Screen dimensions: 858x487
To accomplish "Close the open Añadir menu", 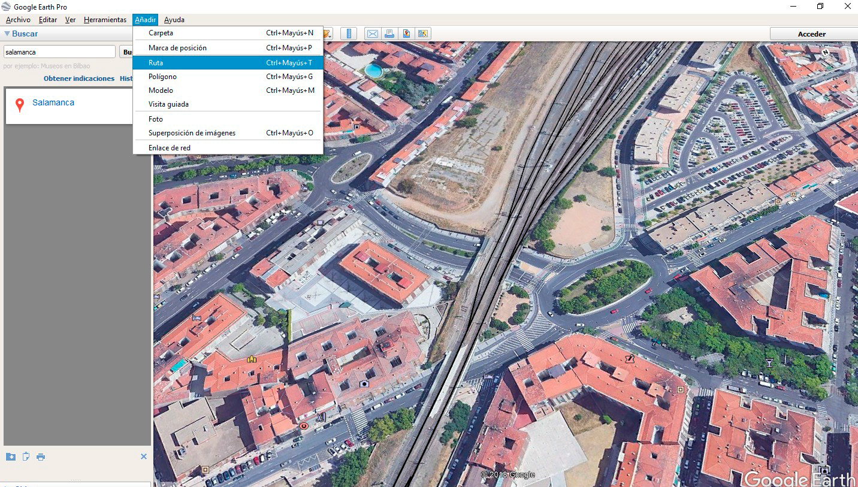I will click(145, 20).
